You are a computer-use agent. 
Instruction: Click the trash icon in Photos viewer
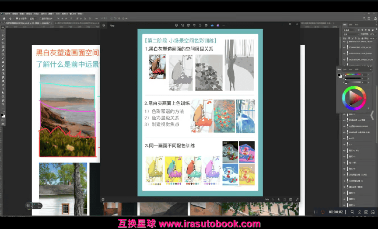[x=188, y=25]
